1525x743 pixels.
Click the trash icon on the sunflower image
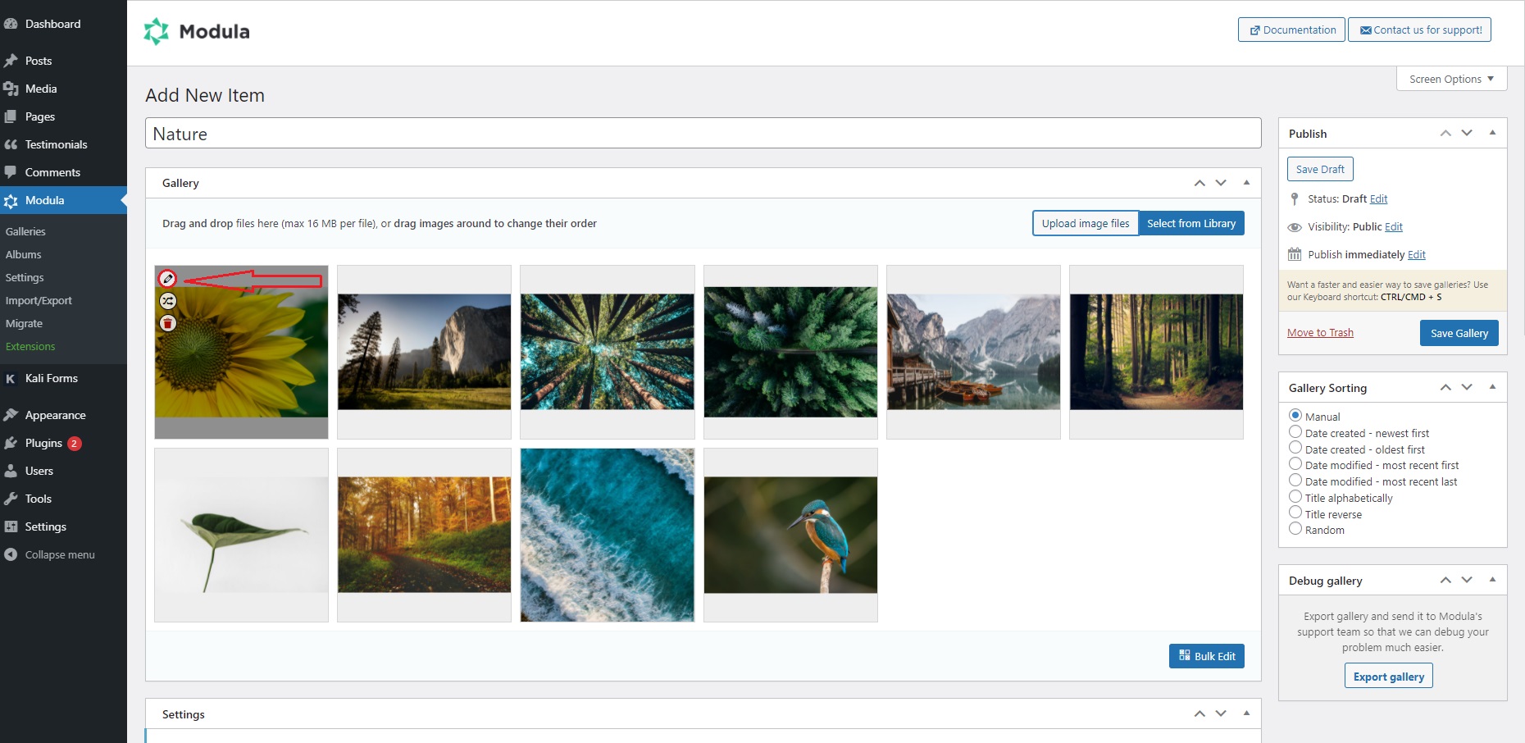point(168,323)
